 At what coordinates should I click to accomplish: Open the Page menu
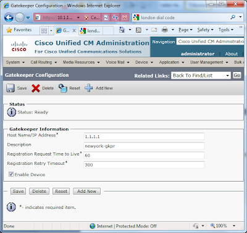pyautogui.click(x=185, y=30)
